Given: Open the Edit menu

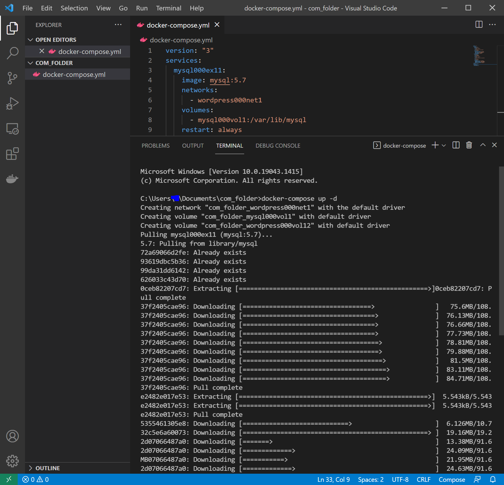Looking at the screenshot, I should [46, 8].
